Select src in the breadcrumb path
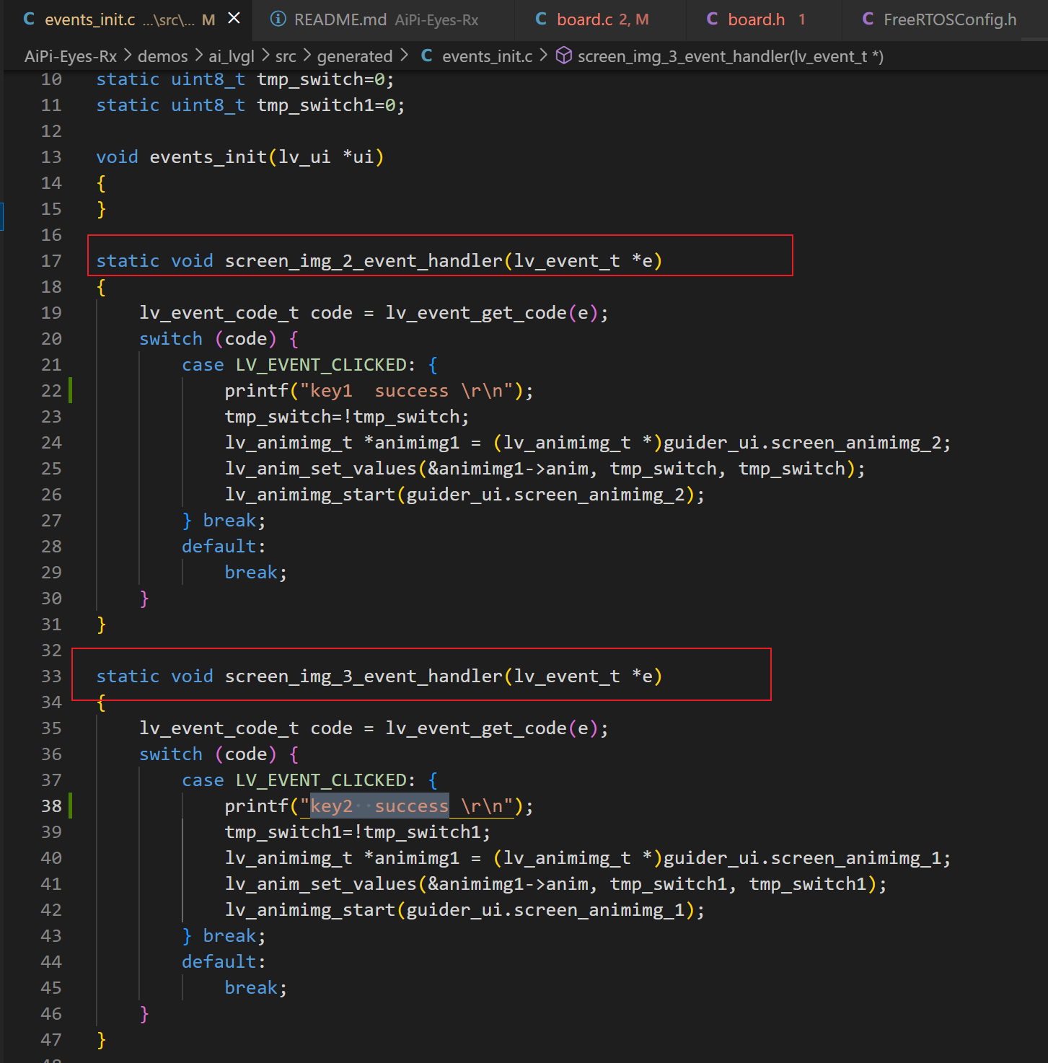 [286, 56]
